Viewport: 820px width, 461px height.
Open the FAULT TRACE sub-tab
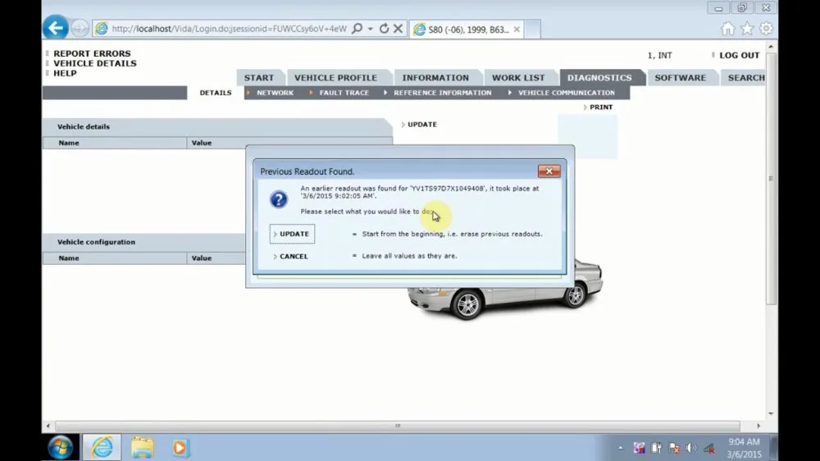pos(344,93)
